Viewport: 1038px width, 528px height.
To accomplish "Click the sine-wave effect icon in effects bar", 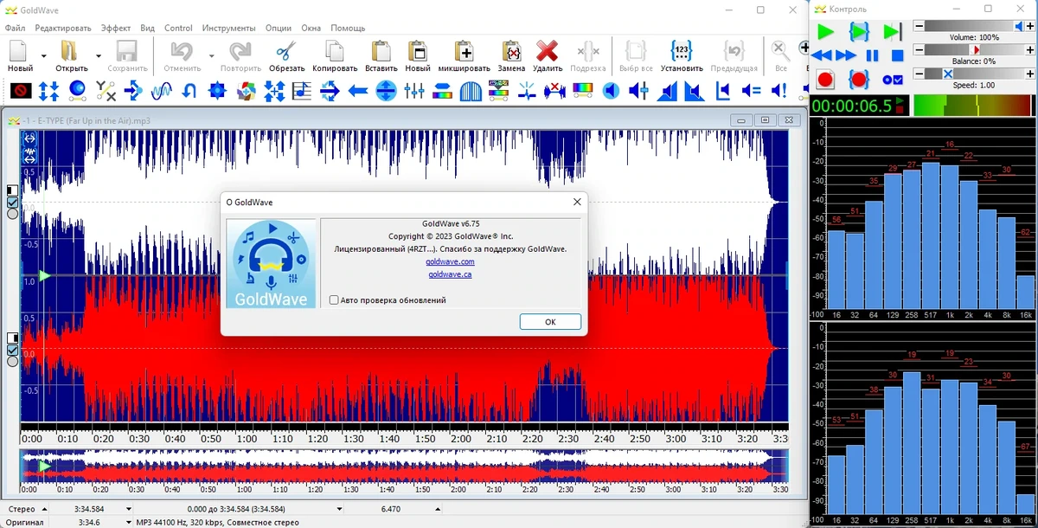I will 162,89.
